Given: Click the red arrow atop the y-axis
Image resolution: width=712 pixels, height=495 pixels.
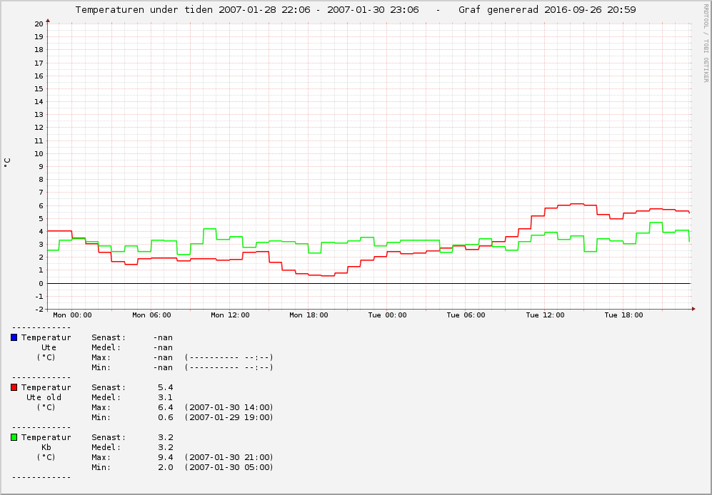Looking at the screenshot, I should 48,21.
